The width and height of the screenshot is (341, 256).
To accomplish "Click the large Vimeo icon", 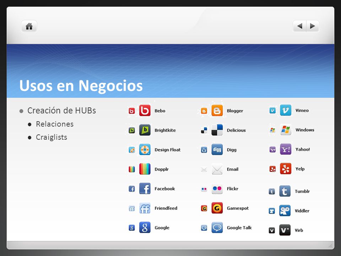I will point(286,110).
